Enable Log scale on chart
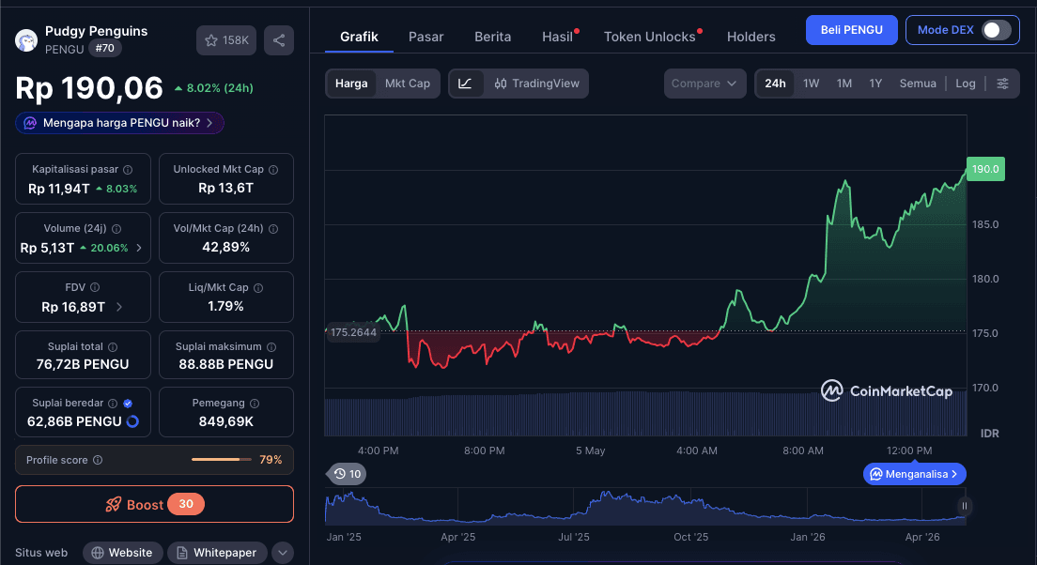Screen dimensions: 1037x565 point(966,84)
